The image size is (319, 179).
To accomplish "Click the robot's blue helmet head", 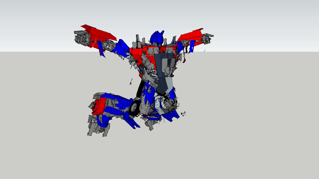I will tap(156, 37).
